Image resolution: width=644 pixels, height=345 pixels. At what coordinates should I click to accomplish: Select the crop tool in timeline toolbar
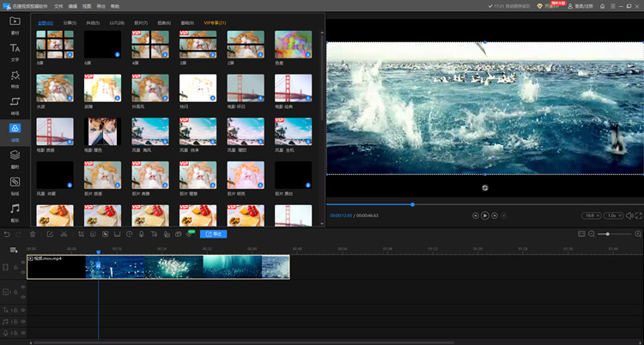click(81, 234)
